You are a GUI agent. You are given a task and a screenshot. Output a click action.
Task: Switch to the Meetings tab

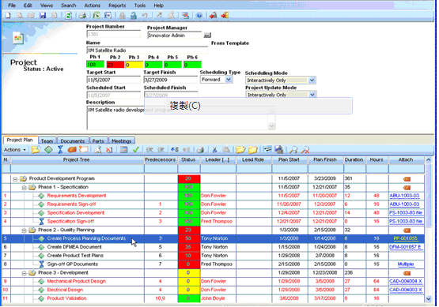coord(121,140)
